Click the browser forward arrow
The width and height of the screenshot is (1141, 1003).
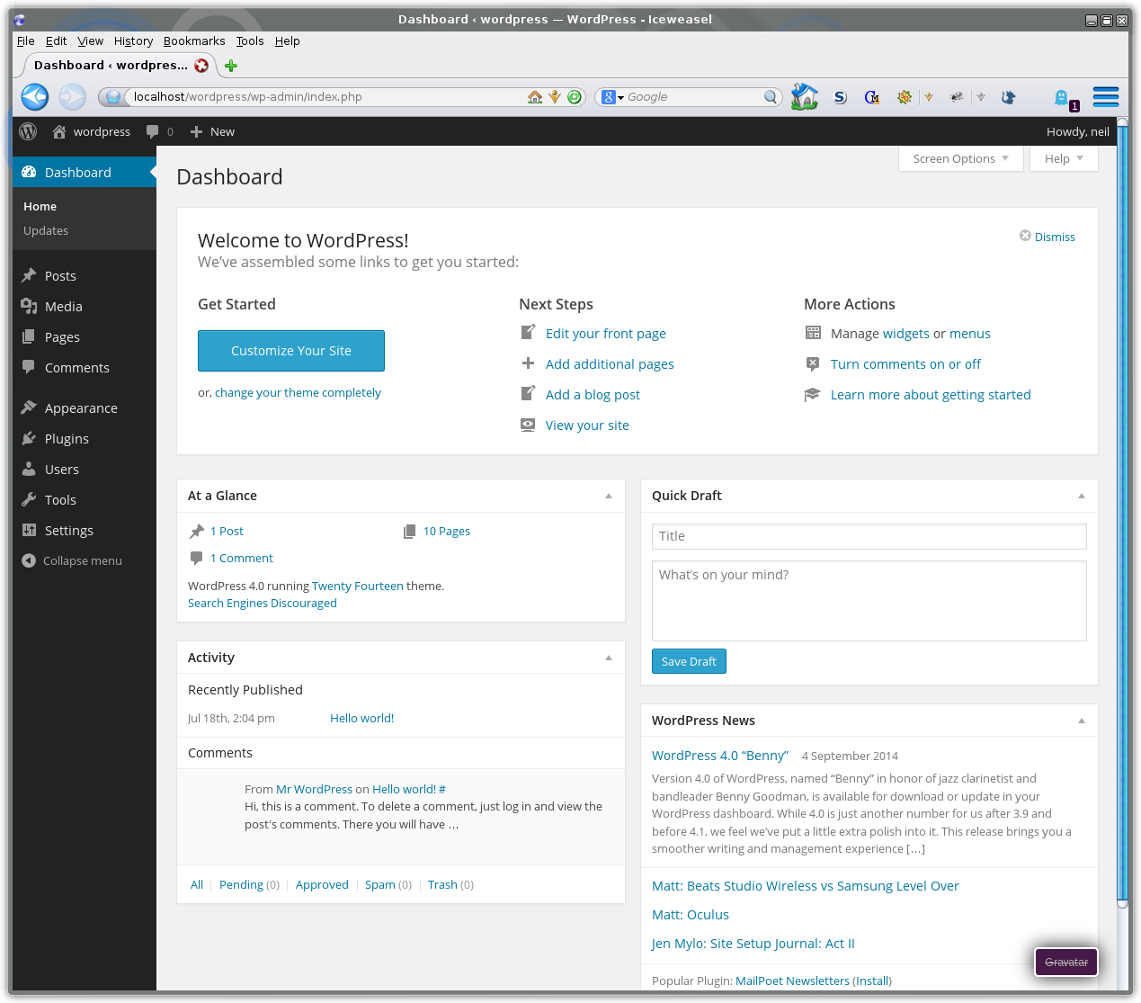coord(73,96)
